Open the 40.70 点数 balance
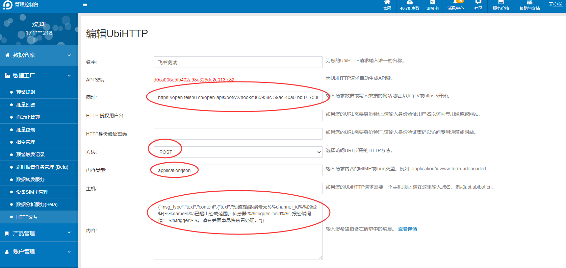Screen dimensions: 566x268 (x=410, y=6)
